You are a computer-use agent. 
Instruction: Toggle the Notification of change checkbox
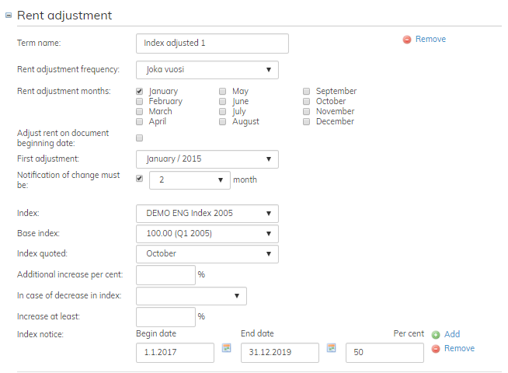tap(140, 179)
